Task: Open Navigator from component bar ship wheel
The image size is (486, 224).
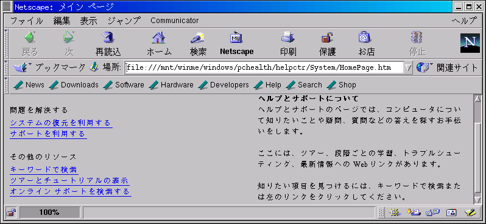Action: tap(395, 212)
